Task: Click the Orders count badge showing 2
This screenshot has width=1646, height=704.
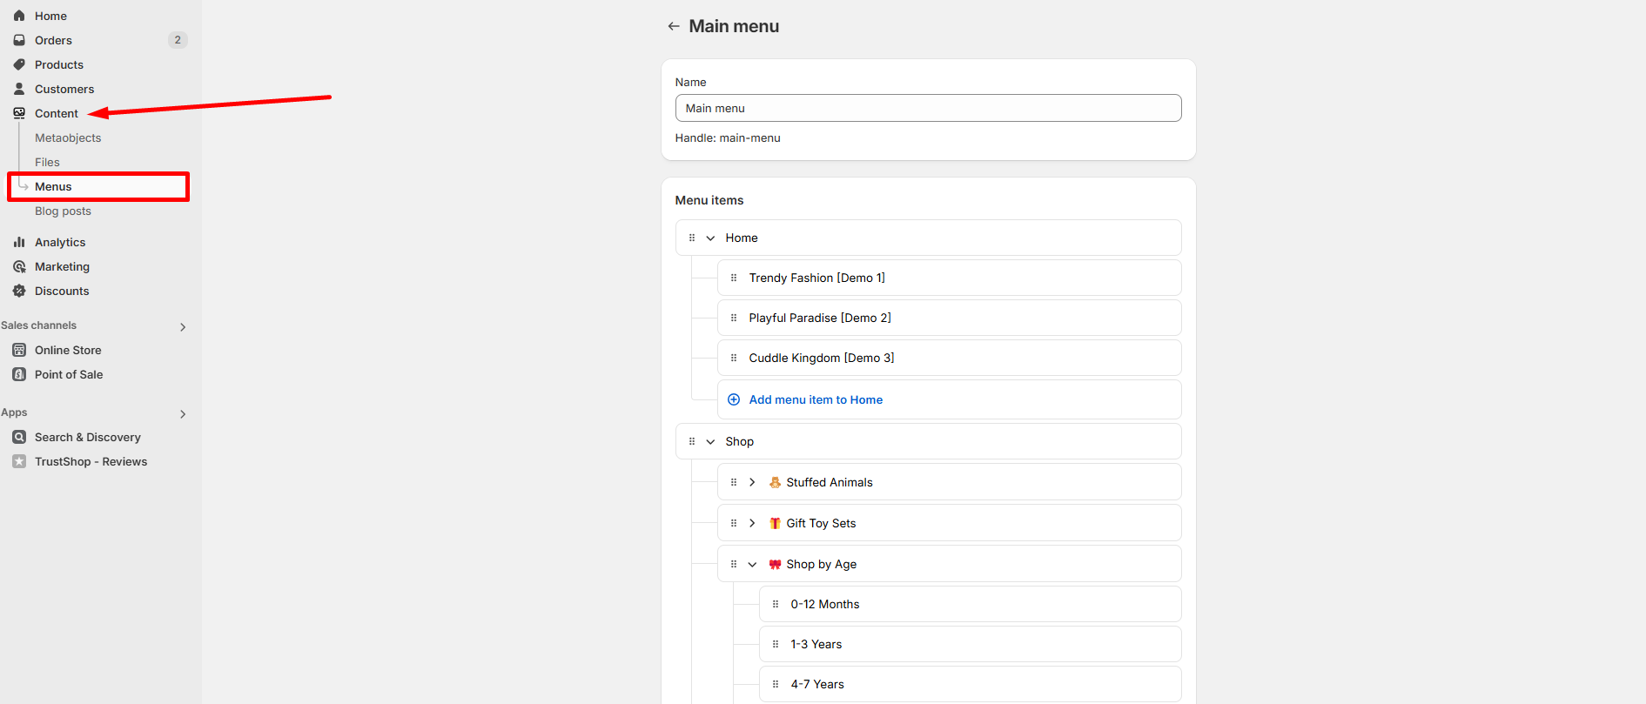Action: [x=178, y=40]
